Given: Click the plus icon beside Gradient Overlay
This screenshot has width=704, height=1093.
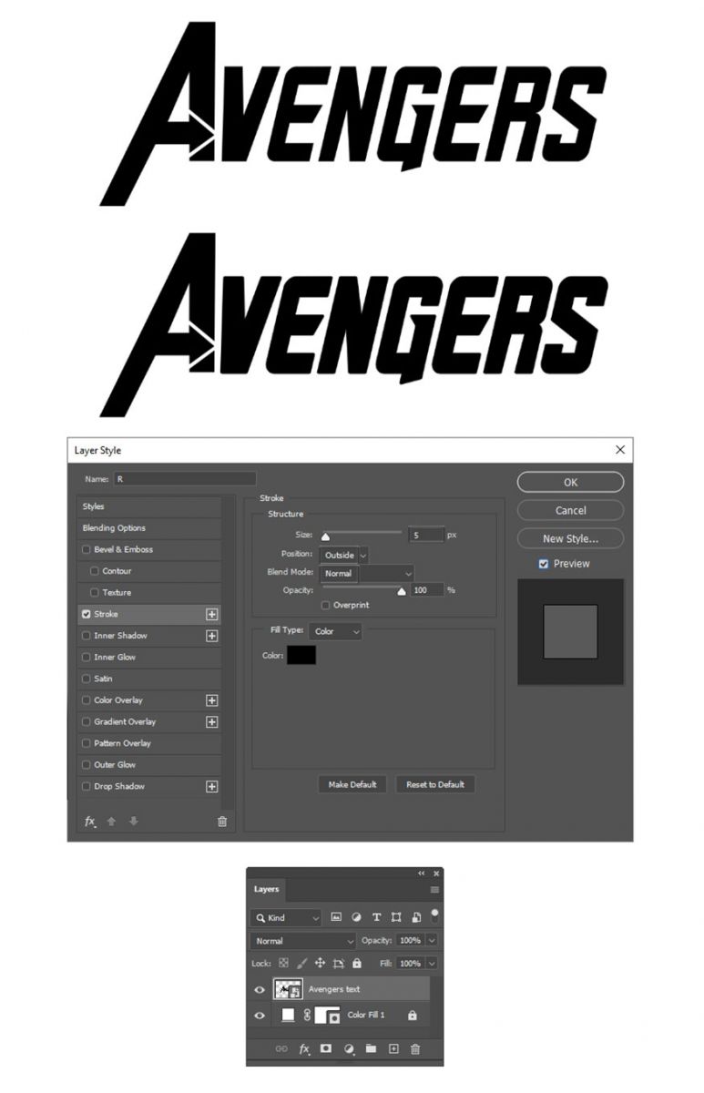Looking at the screenshot, I should pos(212,722).
